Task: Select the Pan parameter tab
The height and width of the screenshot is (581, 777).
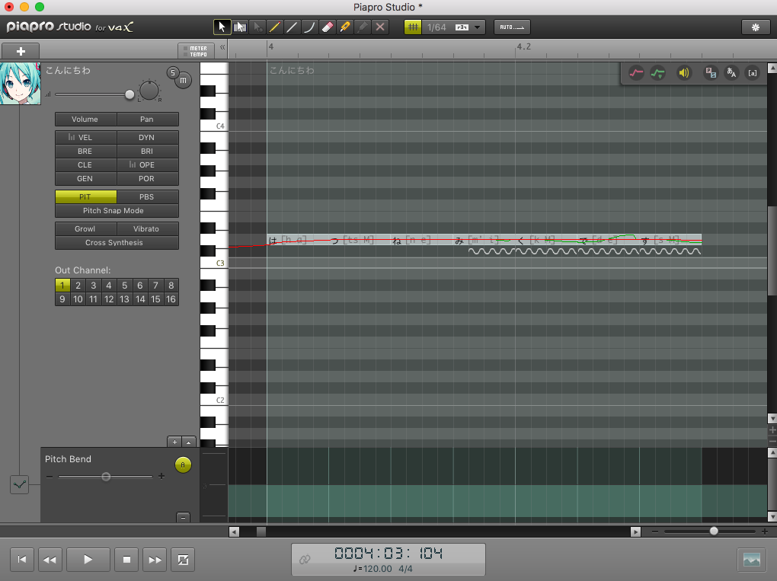Action: click(x=148, y=120)
